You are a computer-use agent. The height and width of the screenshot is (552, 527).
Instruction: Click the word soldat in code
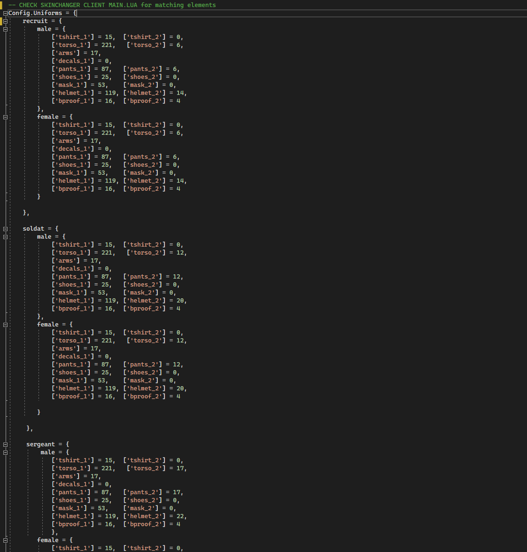[x=33, y=229]
